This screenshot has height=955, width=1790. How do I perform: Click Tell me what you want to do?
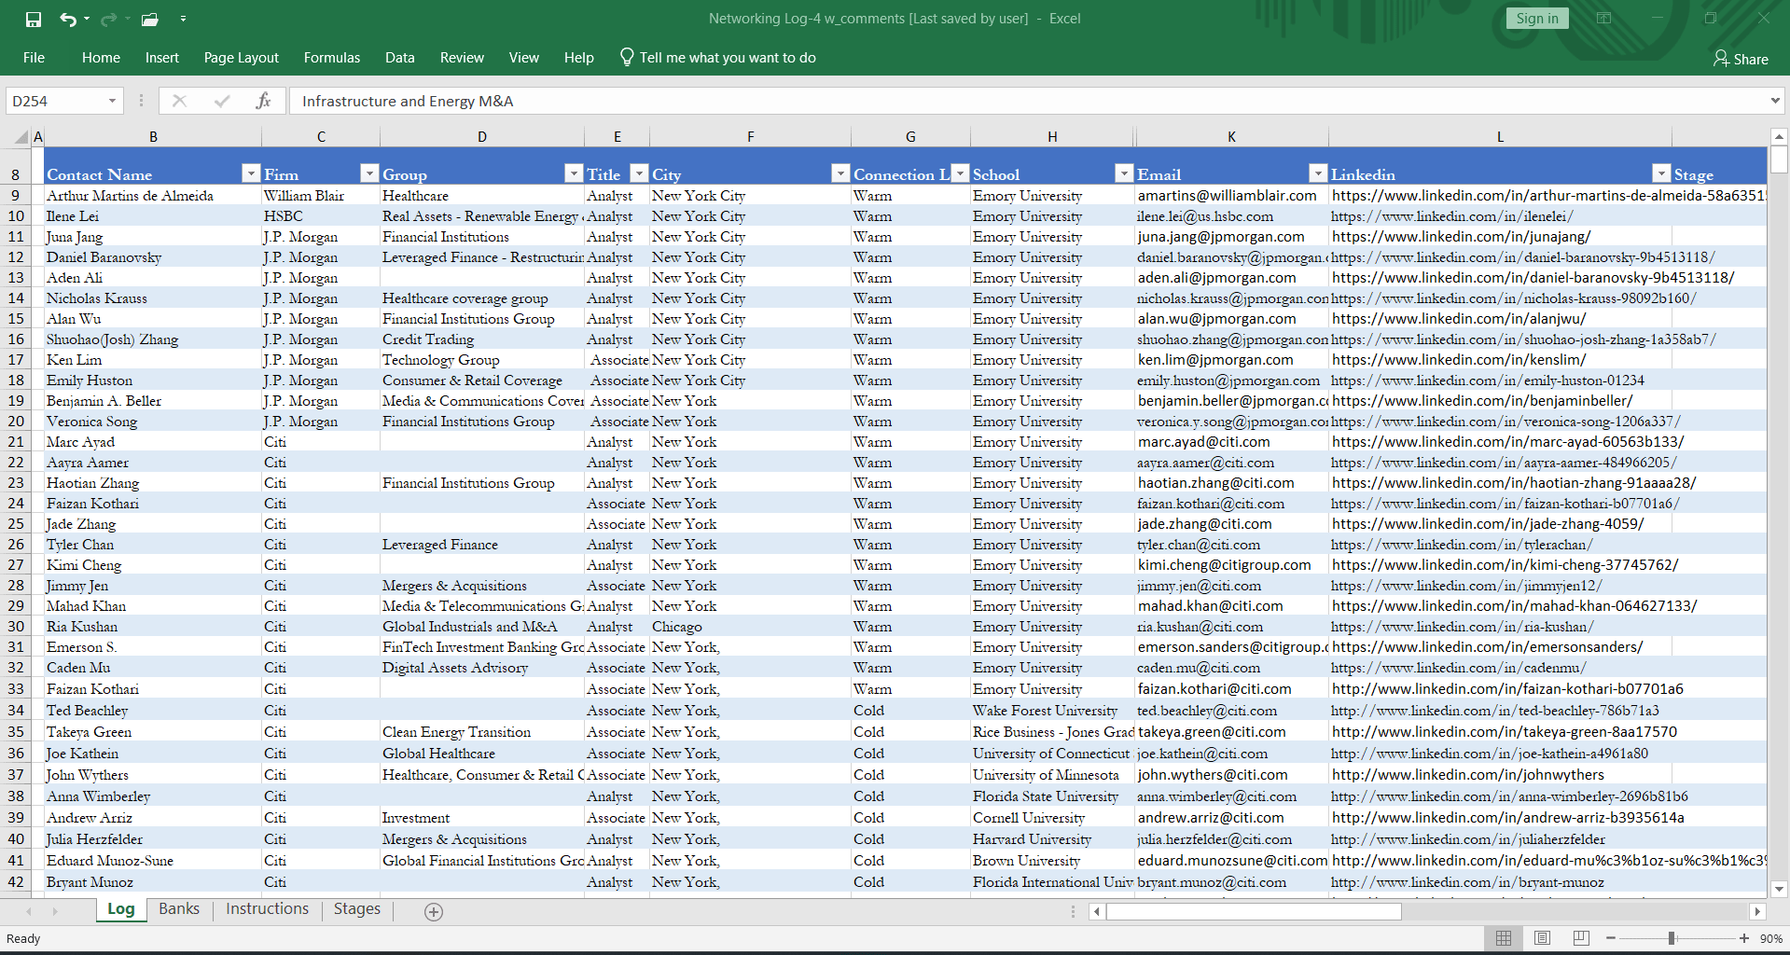(728, 58)
